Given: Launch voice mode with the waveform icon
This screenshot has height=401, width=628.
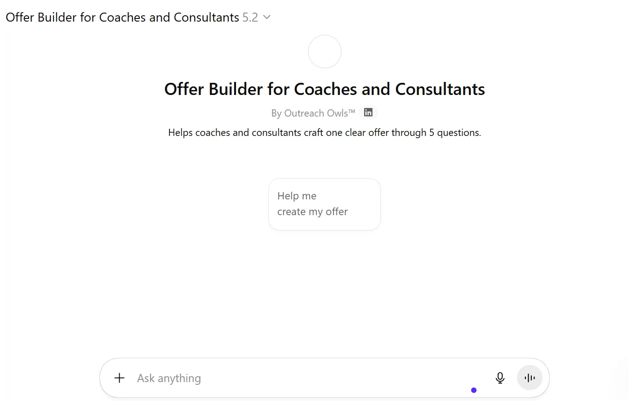Looking at the screenshot, I should 530,378.
